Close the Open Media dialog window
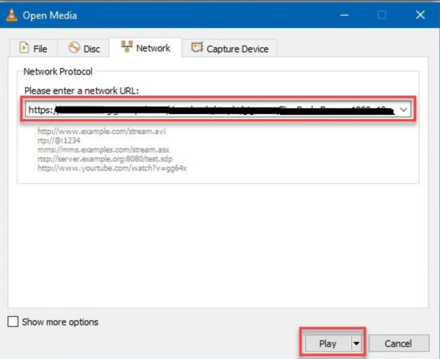This screenshot has width=440, height=359. click(x=420, y=15)
